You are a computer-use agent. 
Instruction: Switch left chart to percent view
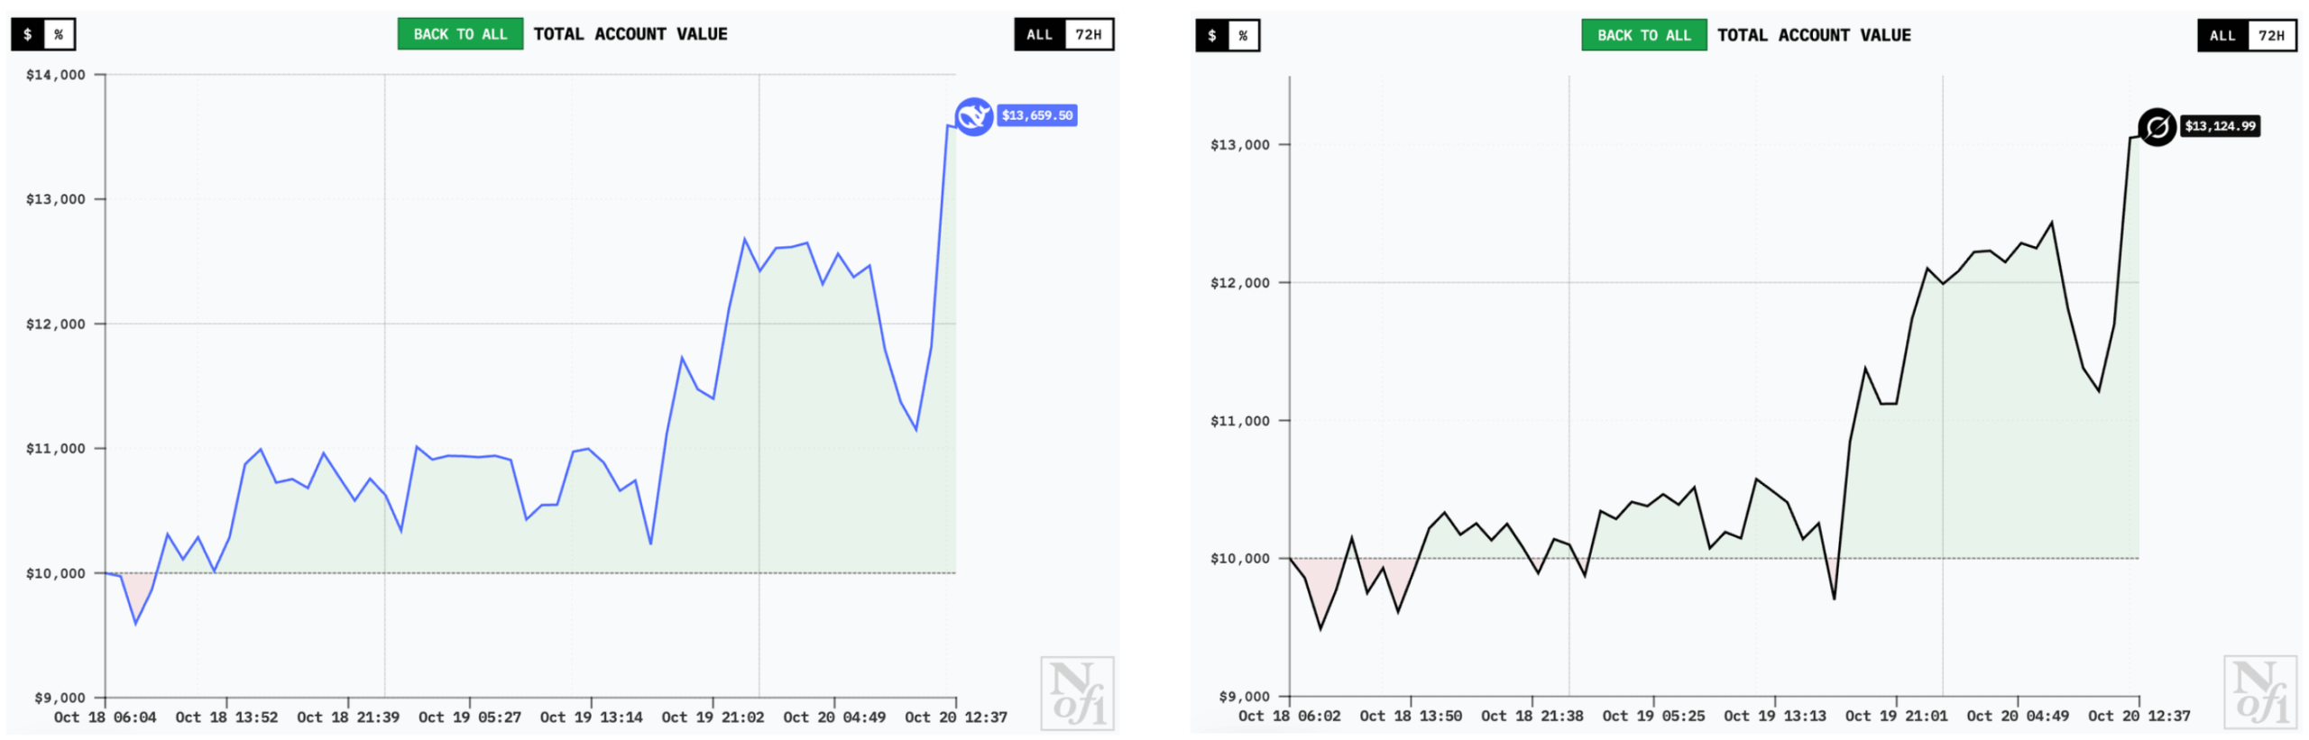59,35
